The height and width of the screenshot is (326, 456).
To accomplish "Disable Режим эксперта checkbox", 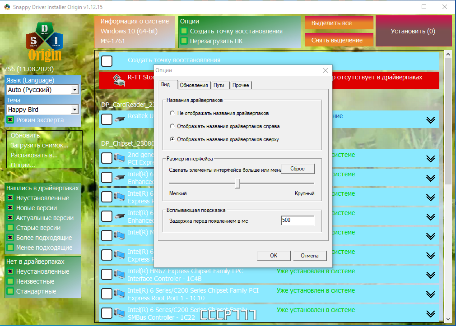I will tap(10, 119).
